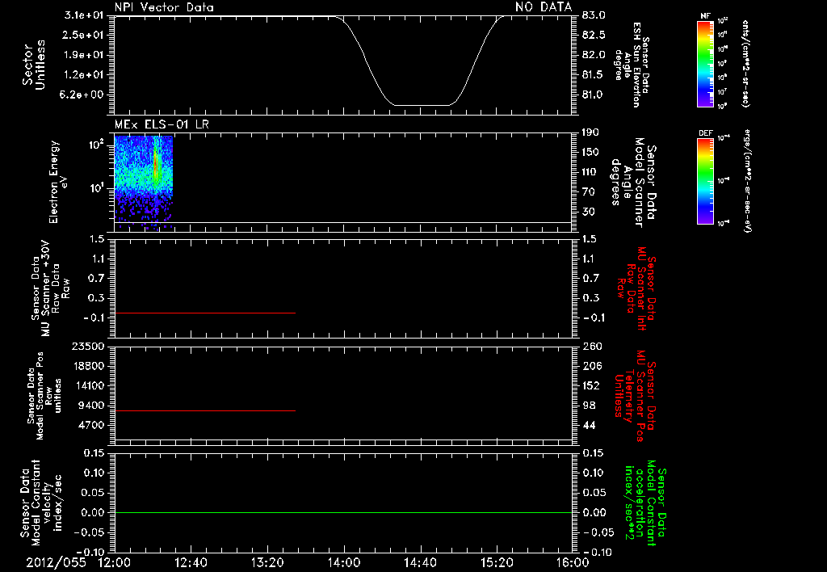Click the '150' scanner angle tick value
Viewport: 827px width, 572px height.
point(590,153)
